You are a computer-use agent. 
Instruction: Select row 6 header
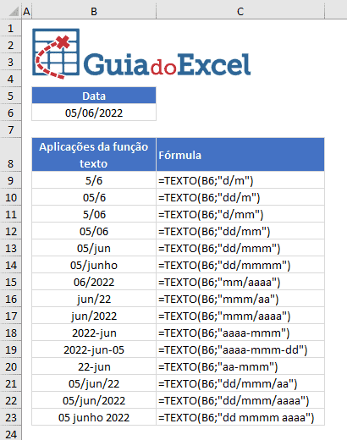click(10, 113)
